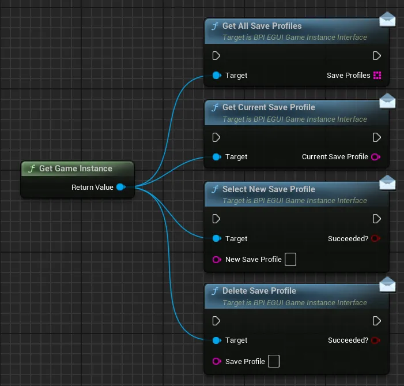
Task: Click message envelope icon on Get All Save Profiles
Action: [x=387, y=20]
